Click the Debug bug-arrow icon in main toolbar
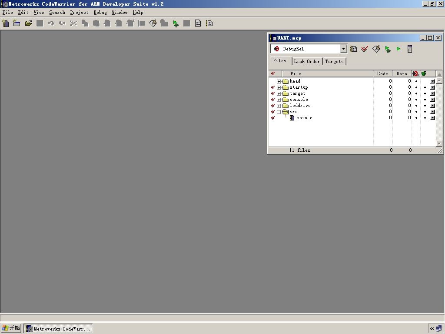This screenshot has width=445, height=334. click(x=176, y=23)
